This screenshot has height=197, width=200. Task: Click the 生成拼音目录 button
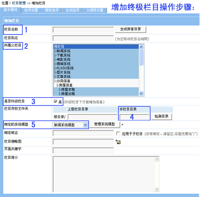click(x=130, y=29)
